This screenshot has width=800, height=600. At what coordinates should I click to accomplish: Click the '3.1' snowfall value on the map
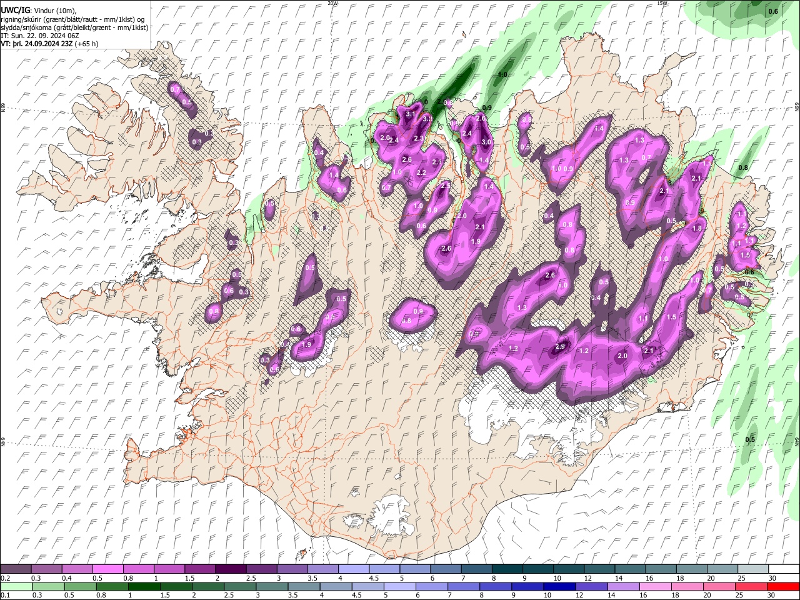pyautogui.click(x=411, y=114)
